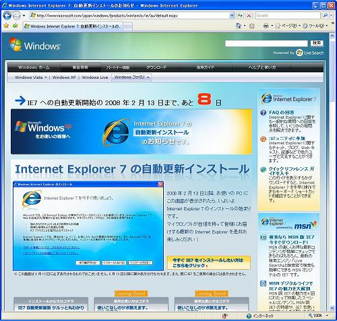
Task: Expand the address bar history dropdown
Action: 232,16
